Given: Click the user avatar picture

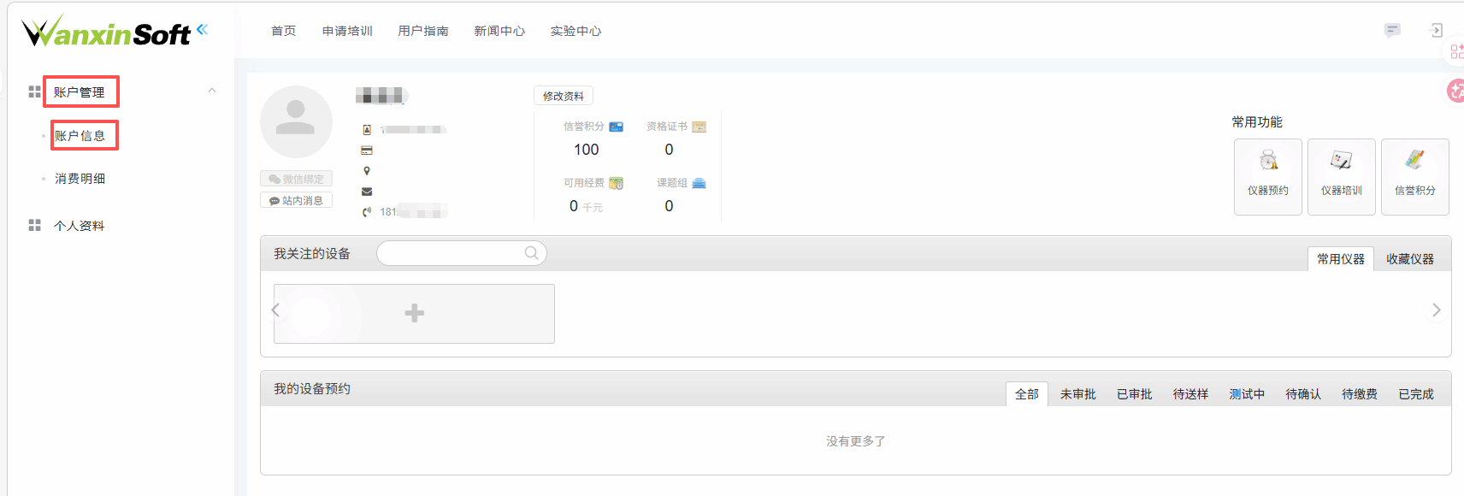Looking at the screenshot, I should tap(296, 121).
